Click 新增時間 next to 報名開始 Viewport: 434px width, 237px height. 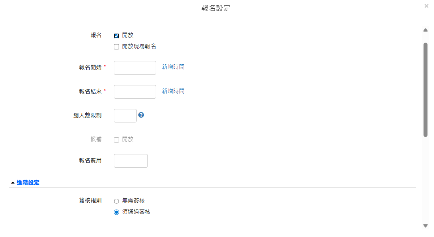pyautogui.click(x=173, y=67)
